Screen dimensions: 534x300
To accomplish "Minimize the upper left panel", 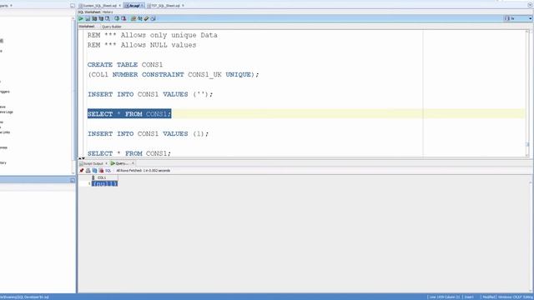I will 73,6.
